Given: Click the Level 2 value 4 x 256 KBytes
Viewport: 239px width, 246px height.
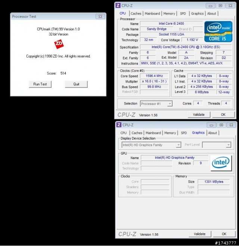Looking at the screenshot, I should 202,87.
